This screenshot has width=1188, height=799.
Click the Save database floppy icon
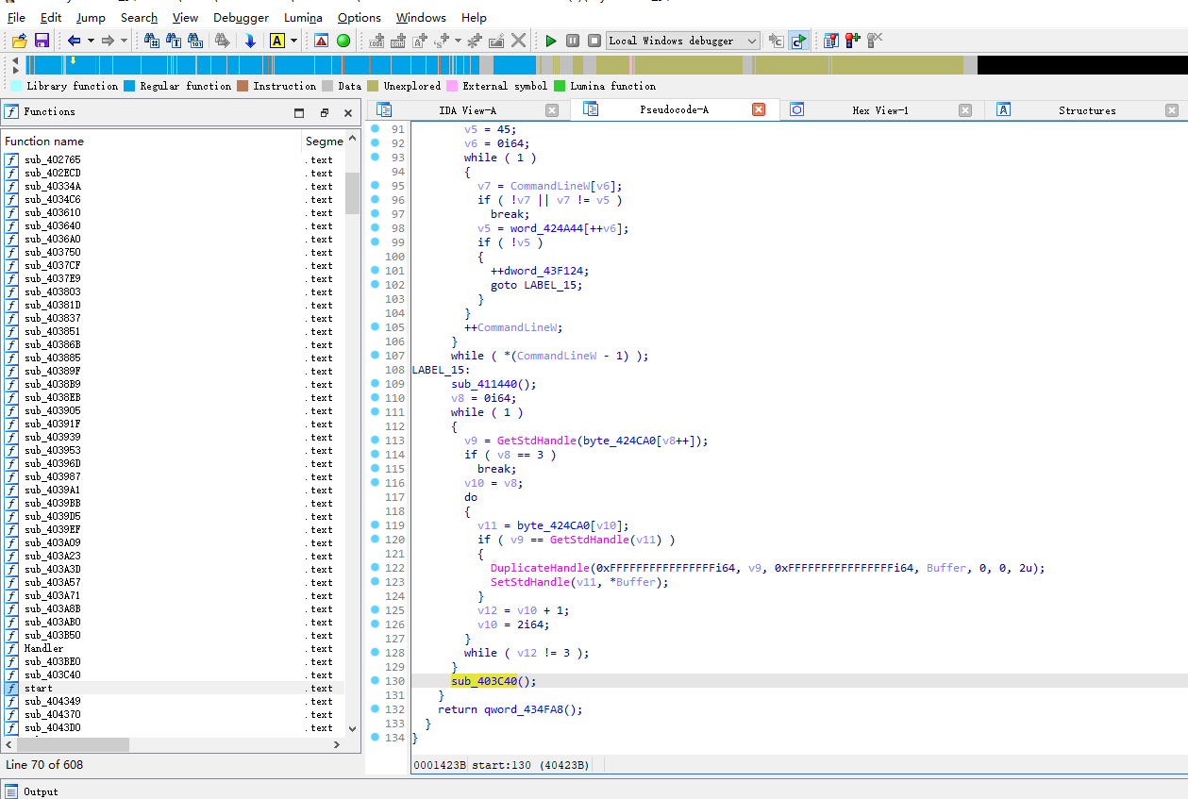tap(42, 41)
